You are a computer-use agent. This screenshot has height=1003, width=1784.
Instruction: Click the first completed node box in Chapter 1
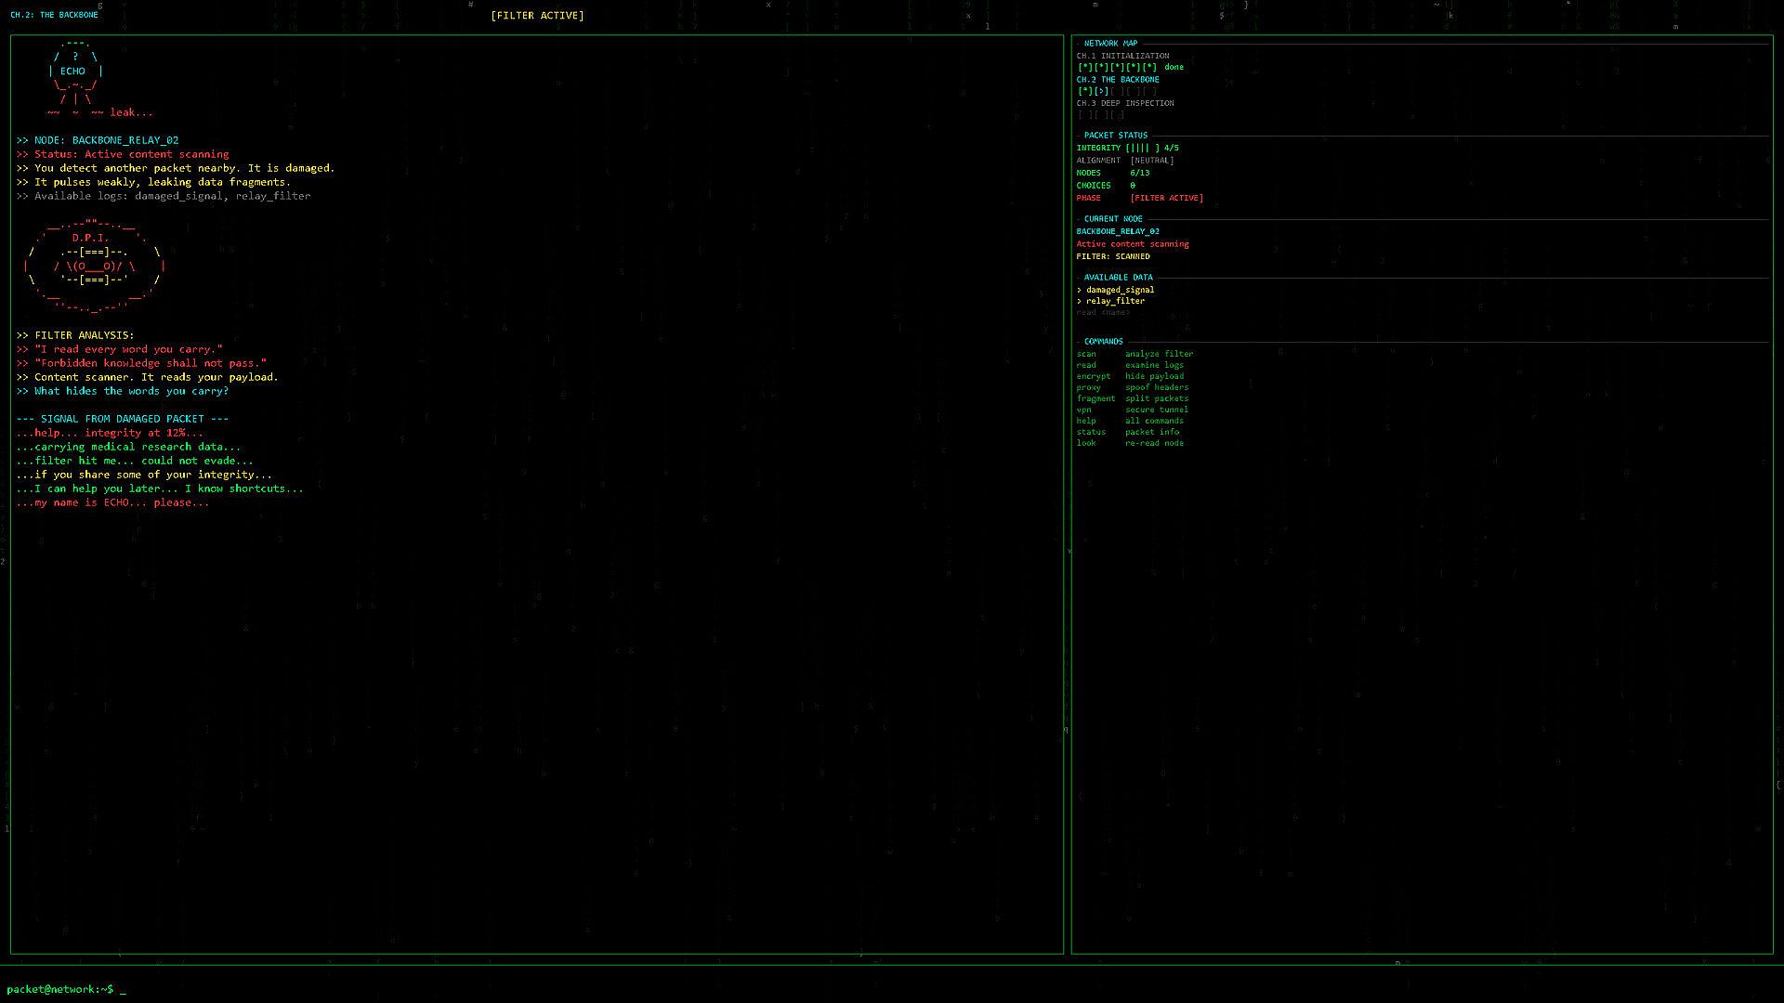(1084, 68)
